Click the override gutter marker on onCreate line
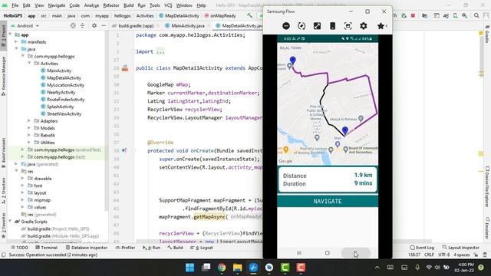This screenshot has width=491, height=276. [124, 150]
